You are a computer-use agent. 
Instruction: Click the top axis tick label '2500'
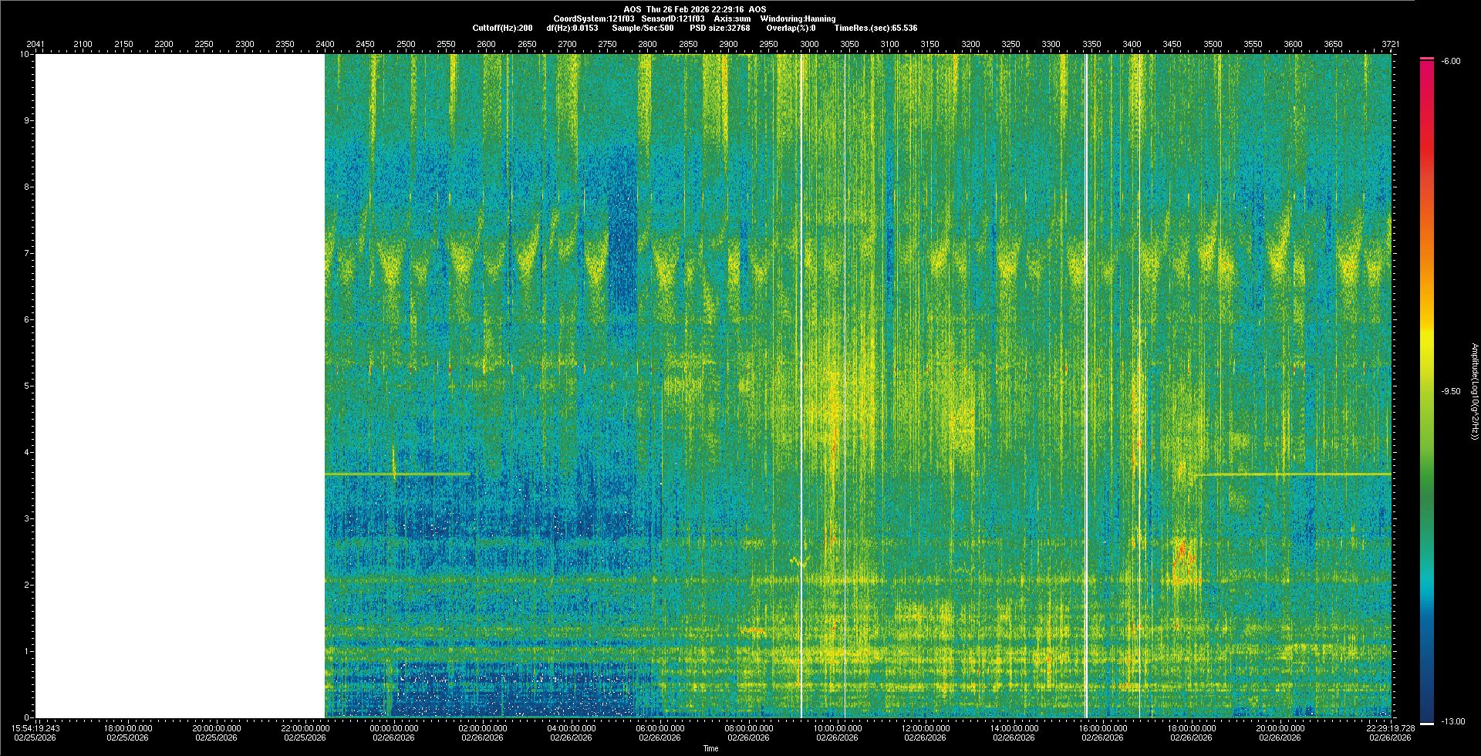[x=406, y=44]
